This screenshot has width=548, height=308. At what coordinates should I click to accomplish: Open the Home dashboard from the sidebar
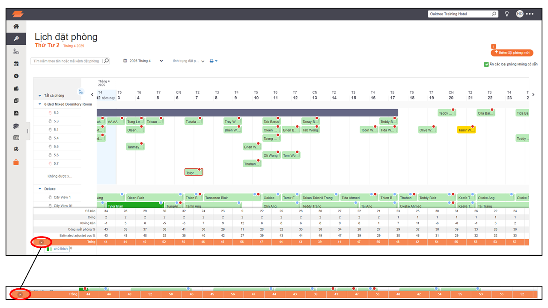16,27
